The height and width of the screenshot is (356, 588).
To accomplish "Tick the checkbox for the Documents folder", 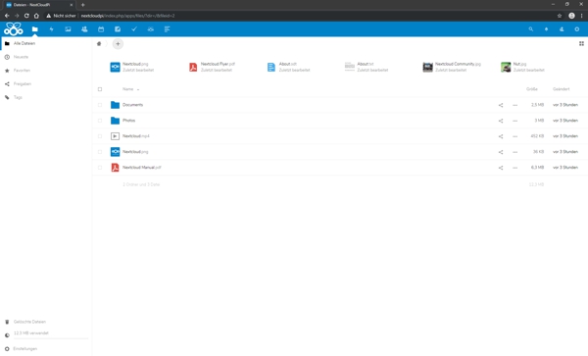I will coord(100,105).
